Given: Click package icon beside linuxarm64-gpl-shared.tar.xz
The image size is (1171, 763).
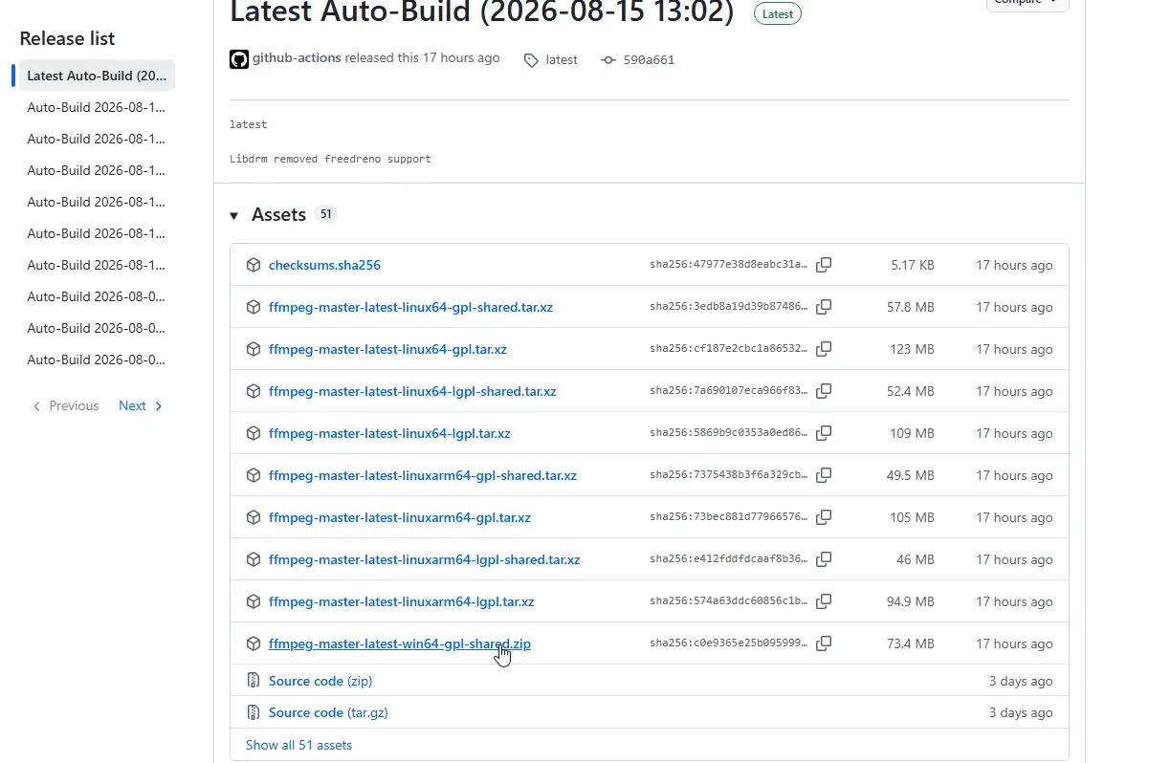Looking at the screenshot, I should point(254,475).
